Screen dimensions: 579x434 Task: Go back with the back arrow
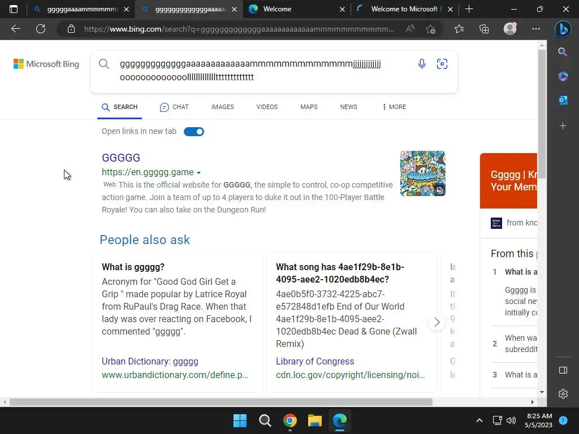click(15, 29)
